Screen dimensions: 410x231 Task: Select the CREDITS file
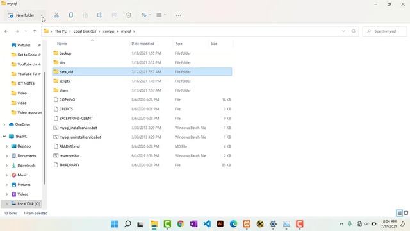[142, 109]
